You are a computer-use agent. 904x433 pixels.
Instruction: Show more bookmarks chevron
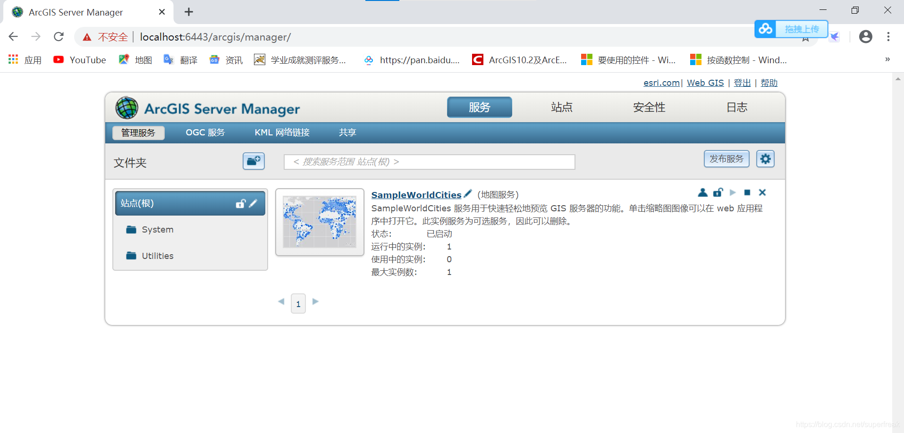887,59
